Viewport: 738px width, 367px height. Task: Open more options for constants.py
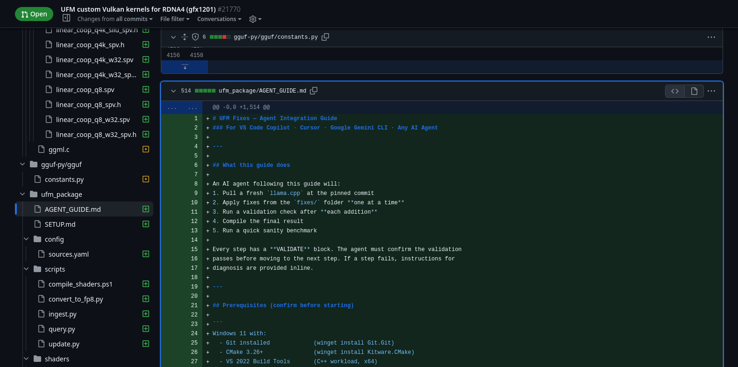(711, 37)
